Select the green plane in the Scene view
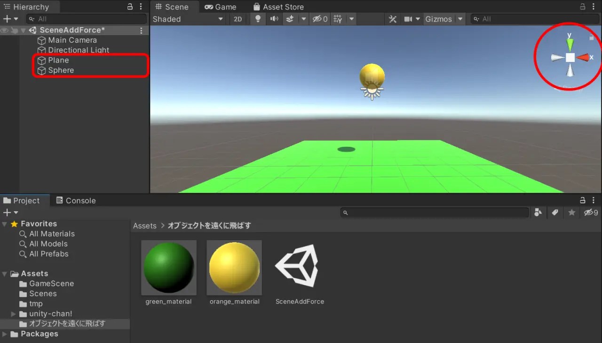 click(x=372, y=167)
